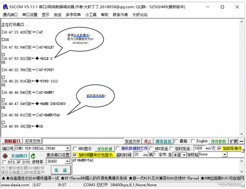Open the 小工具 menu
The height and width of the screenshot is (189, 246).
pos(91,14)
